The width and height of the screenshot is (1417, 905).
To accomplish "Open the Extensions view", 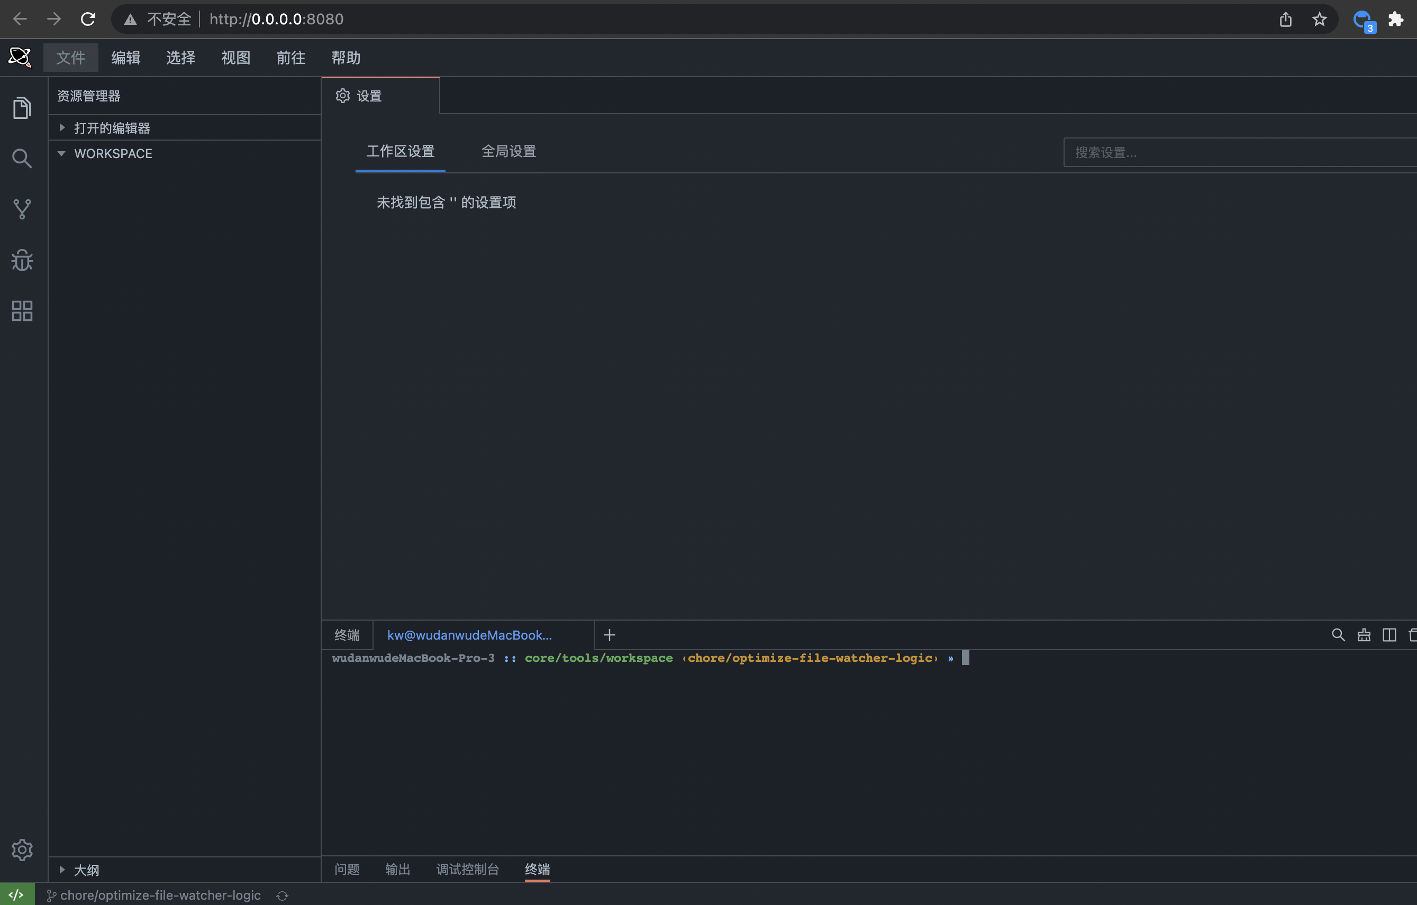I will 21,310.
